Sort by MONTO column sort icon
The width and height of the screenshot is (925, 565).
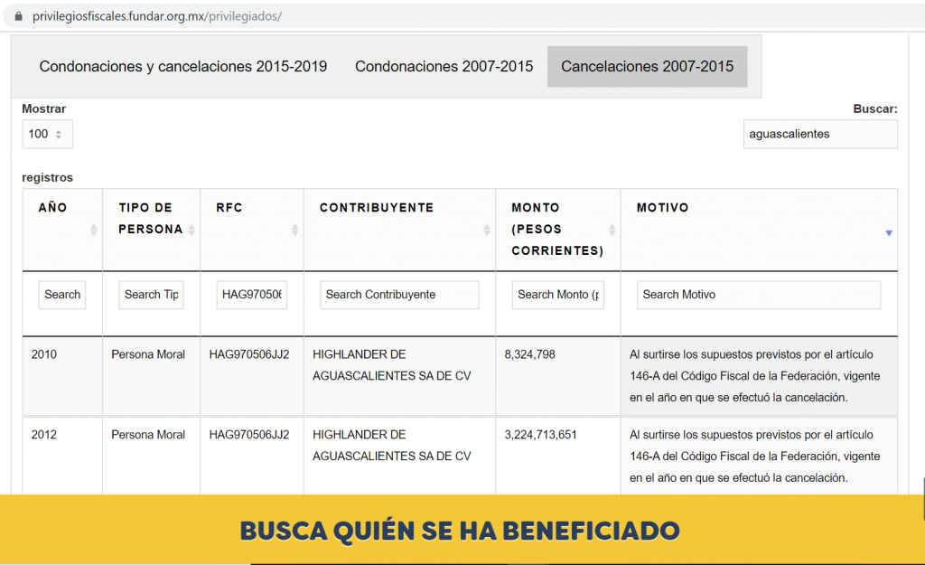[x=612, y=231]
